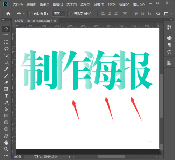Click align top edges icon
The height and width of the screenshot is (160, 175).
click(x=136, y=14)
